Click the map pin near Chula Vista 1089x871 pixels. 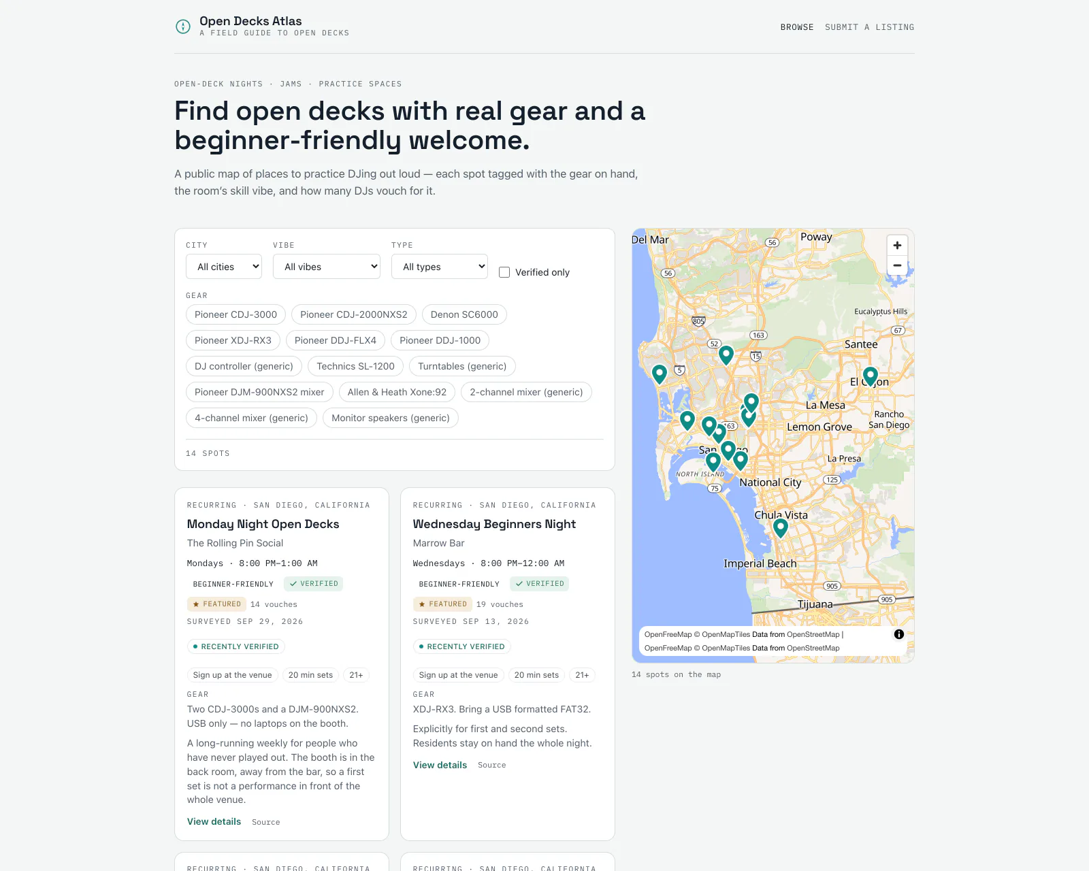pyautogui.click(x=781, y=528)
